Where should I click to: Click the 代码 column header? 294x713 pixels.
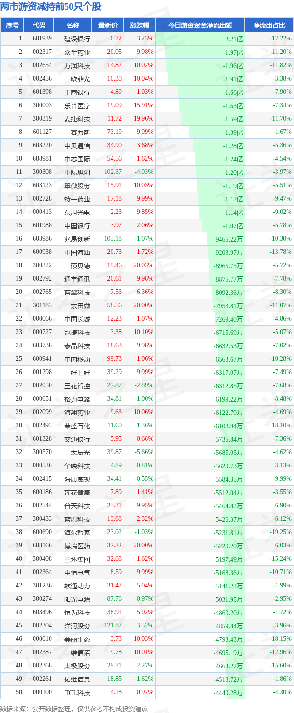pos(39,25)
